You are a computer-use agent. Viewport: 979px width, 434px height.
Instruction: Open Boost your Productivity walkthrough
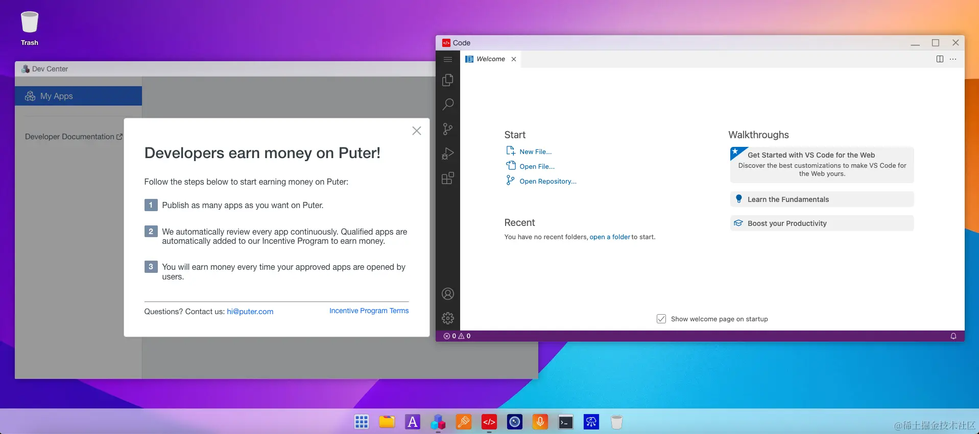[x=822, y=223]
